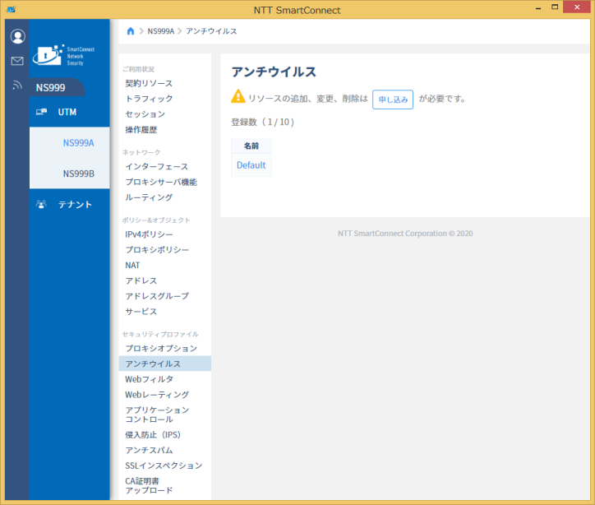Select the NS999 tab

pyautogui.click(x=58, y=88)
